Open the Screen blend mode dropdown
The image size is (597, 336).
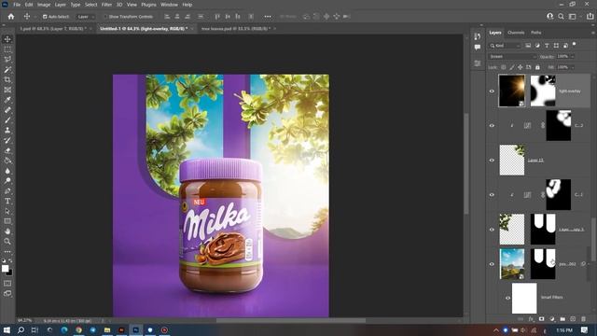click(x=512, y=56)
